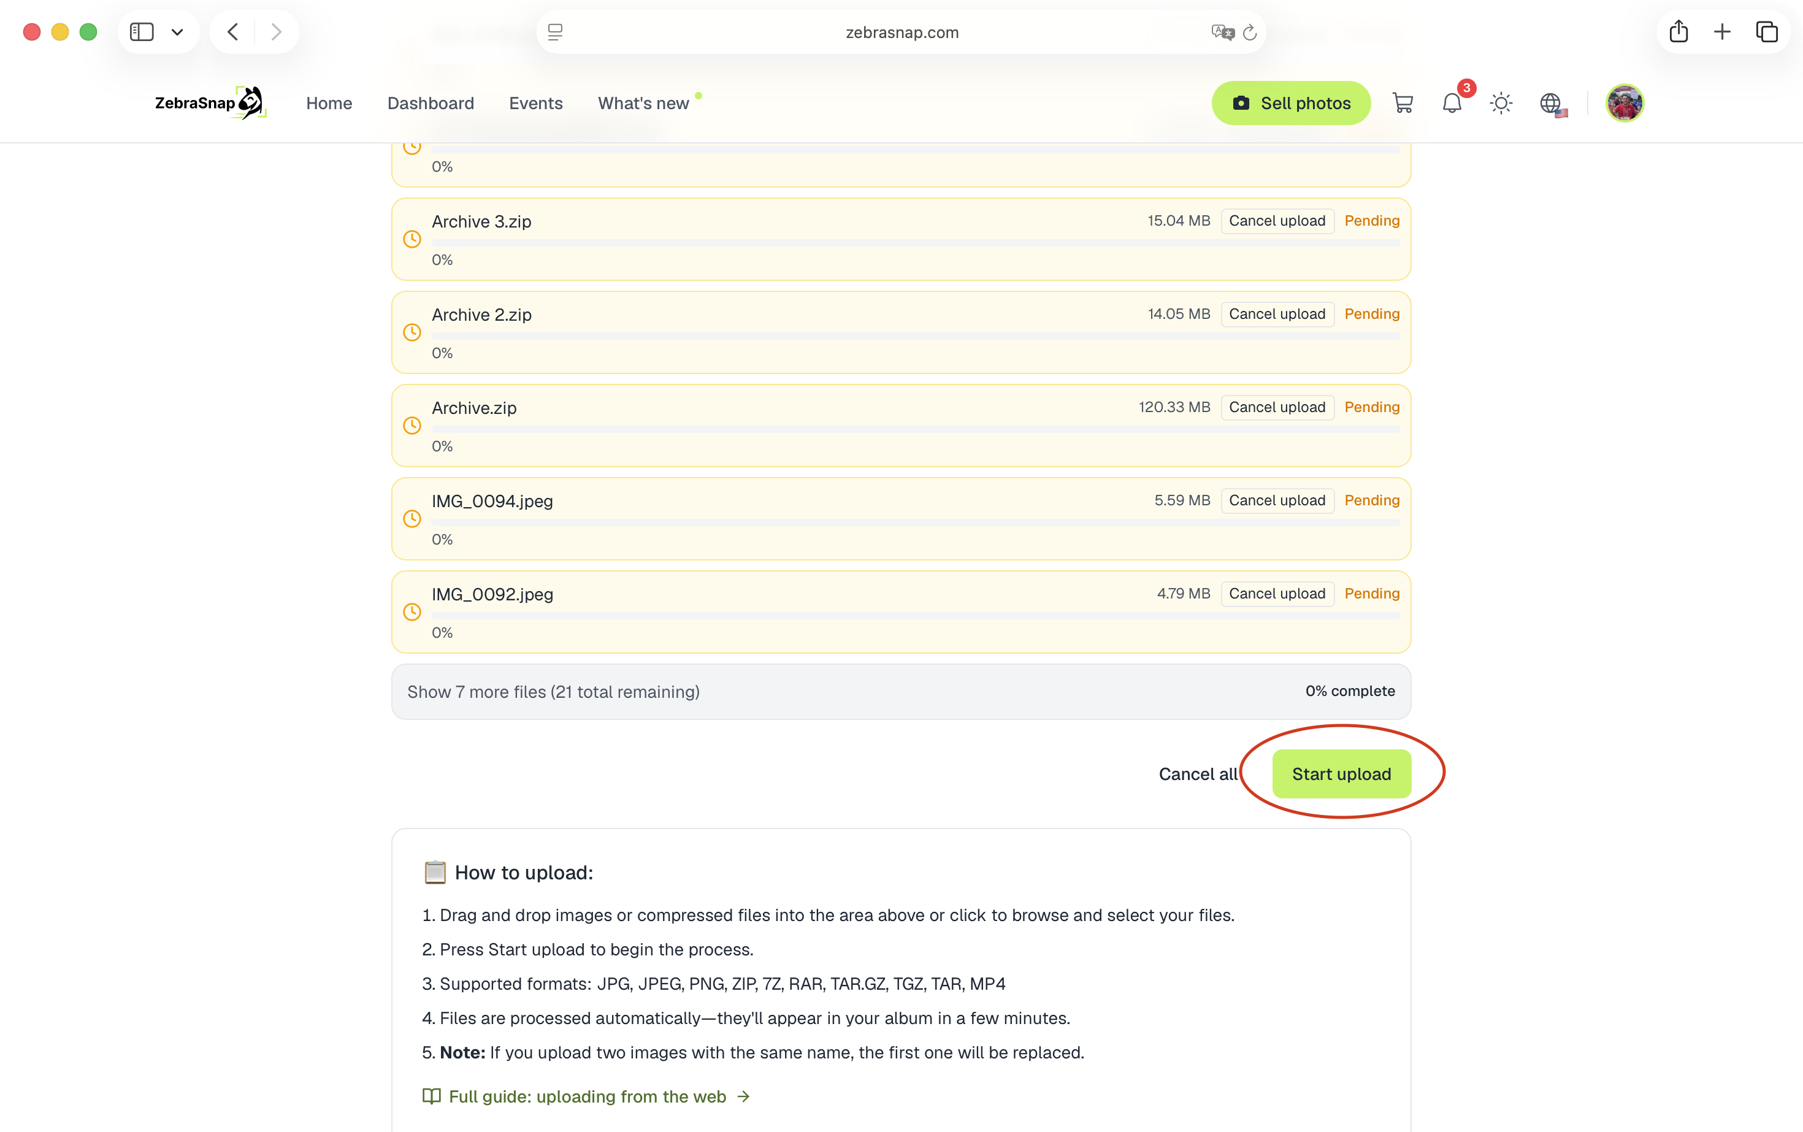Click the book icon beside Full guide
The image size is (1803, 1132).
point(431,1097)
